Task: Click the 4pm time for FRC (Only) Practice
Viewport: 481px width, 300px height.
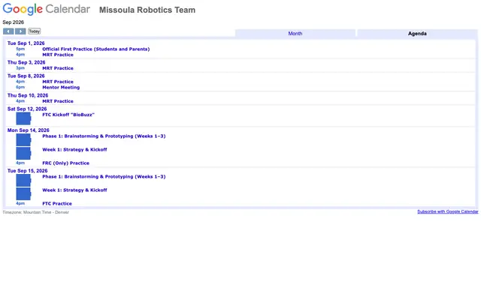Action: pyautogui.click(x=20, y=163)
